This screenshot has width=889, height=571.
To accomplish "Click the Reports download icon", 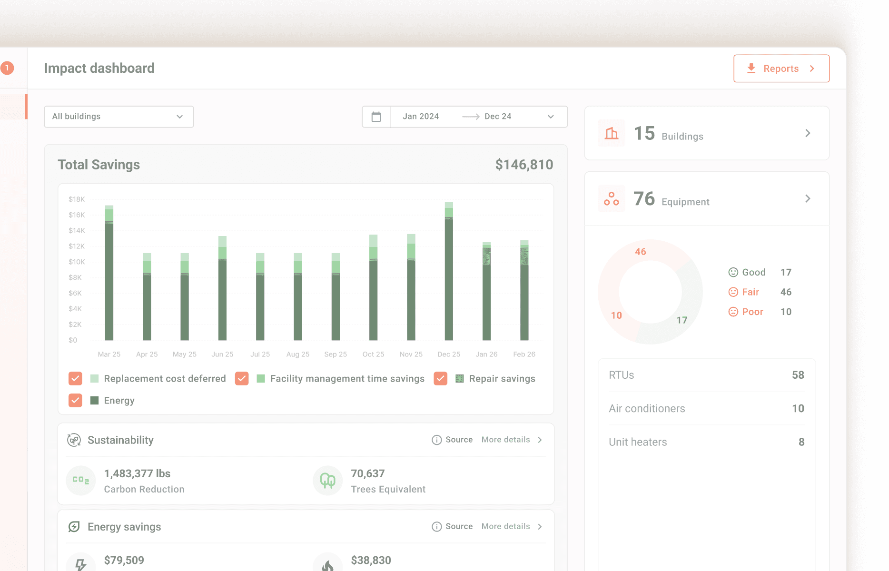I will (x=751, y=69).
